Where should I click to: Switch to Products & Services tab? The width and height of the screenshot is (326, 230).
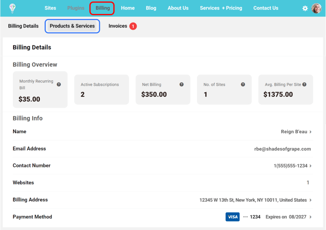(72, 26)
